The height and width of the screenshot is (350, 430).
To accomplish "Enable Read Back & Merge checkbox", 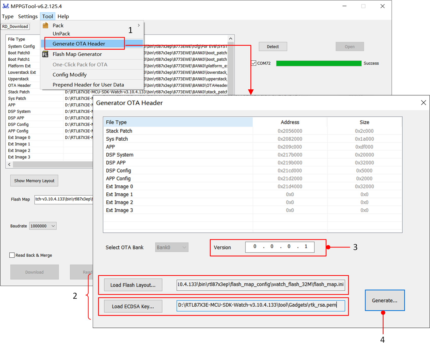I will (12, 255).
